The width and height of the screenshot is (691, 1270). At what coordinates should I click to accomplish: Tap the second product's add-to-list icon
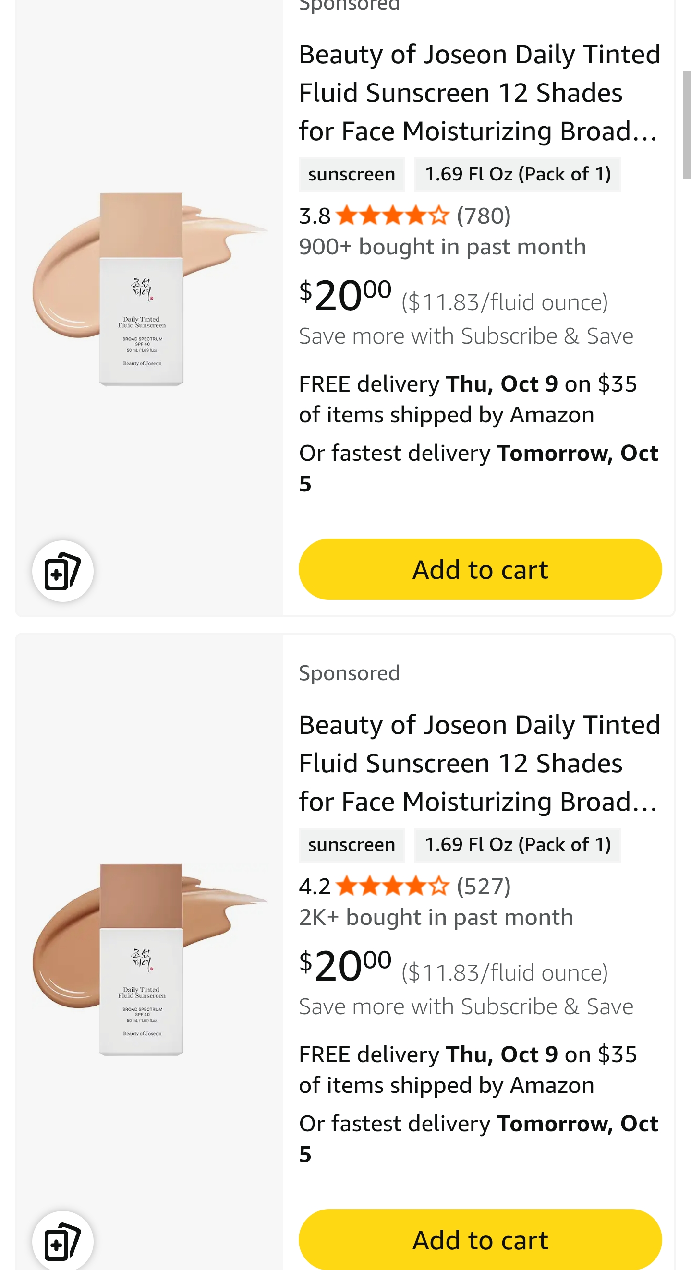click(62, 1240)
